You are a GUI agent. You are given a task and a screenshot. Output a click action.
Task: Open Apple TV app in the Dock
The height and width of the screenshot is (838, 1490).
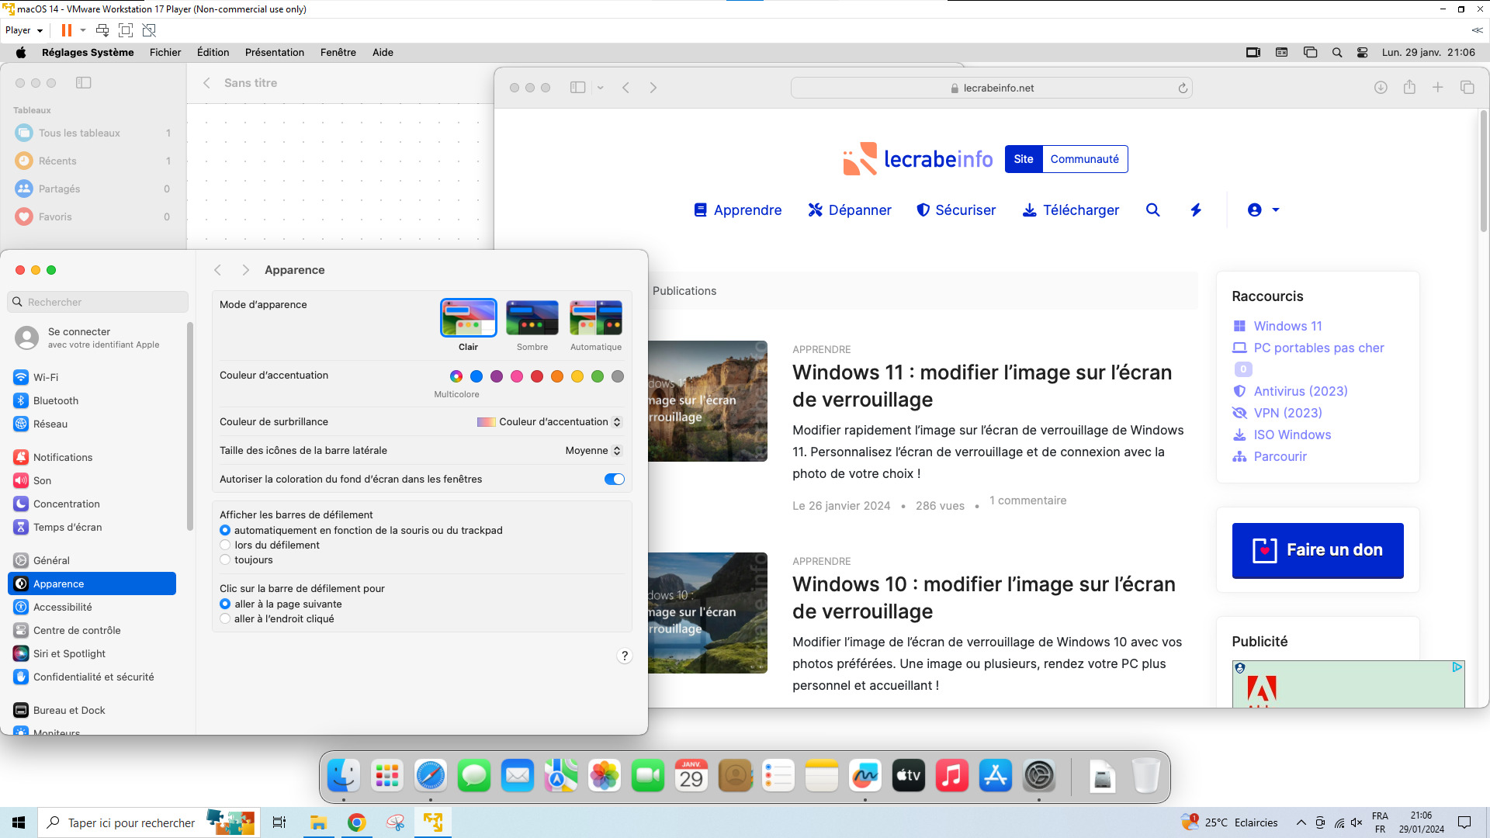coord(909,775)
